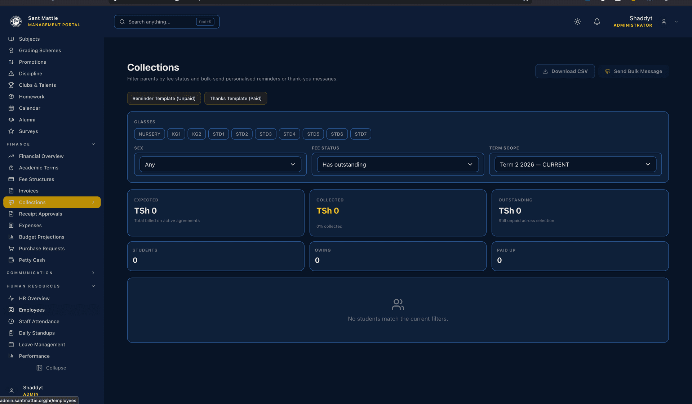The image size is (692, 404).
Task: Open Receipt Approvals in sidebar
Action: click(x=40, y=214)
